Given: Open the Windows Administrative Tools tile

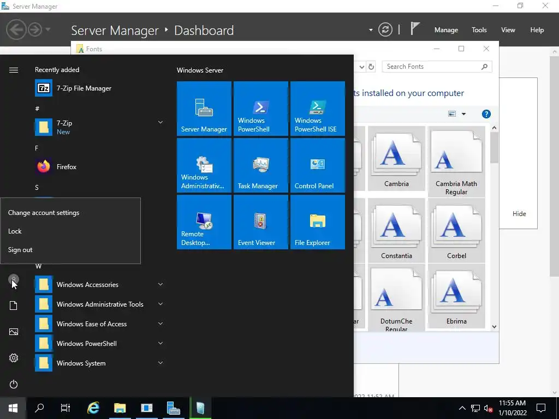Looking at the screenshot, I should tap(204, 165).
